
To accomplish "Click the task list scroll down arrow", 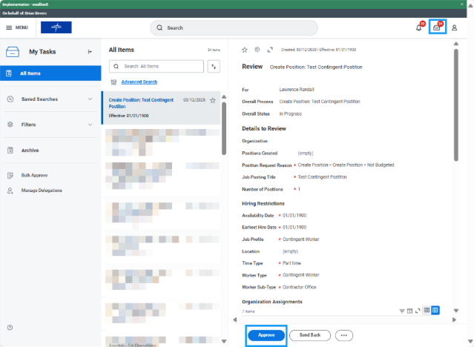I will [224, 341].
